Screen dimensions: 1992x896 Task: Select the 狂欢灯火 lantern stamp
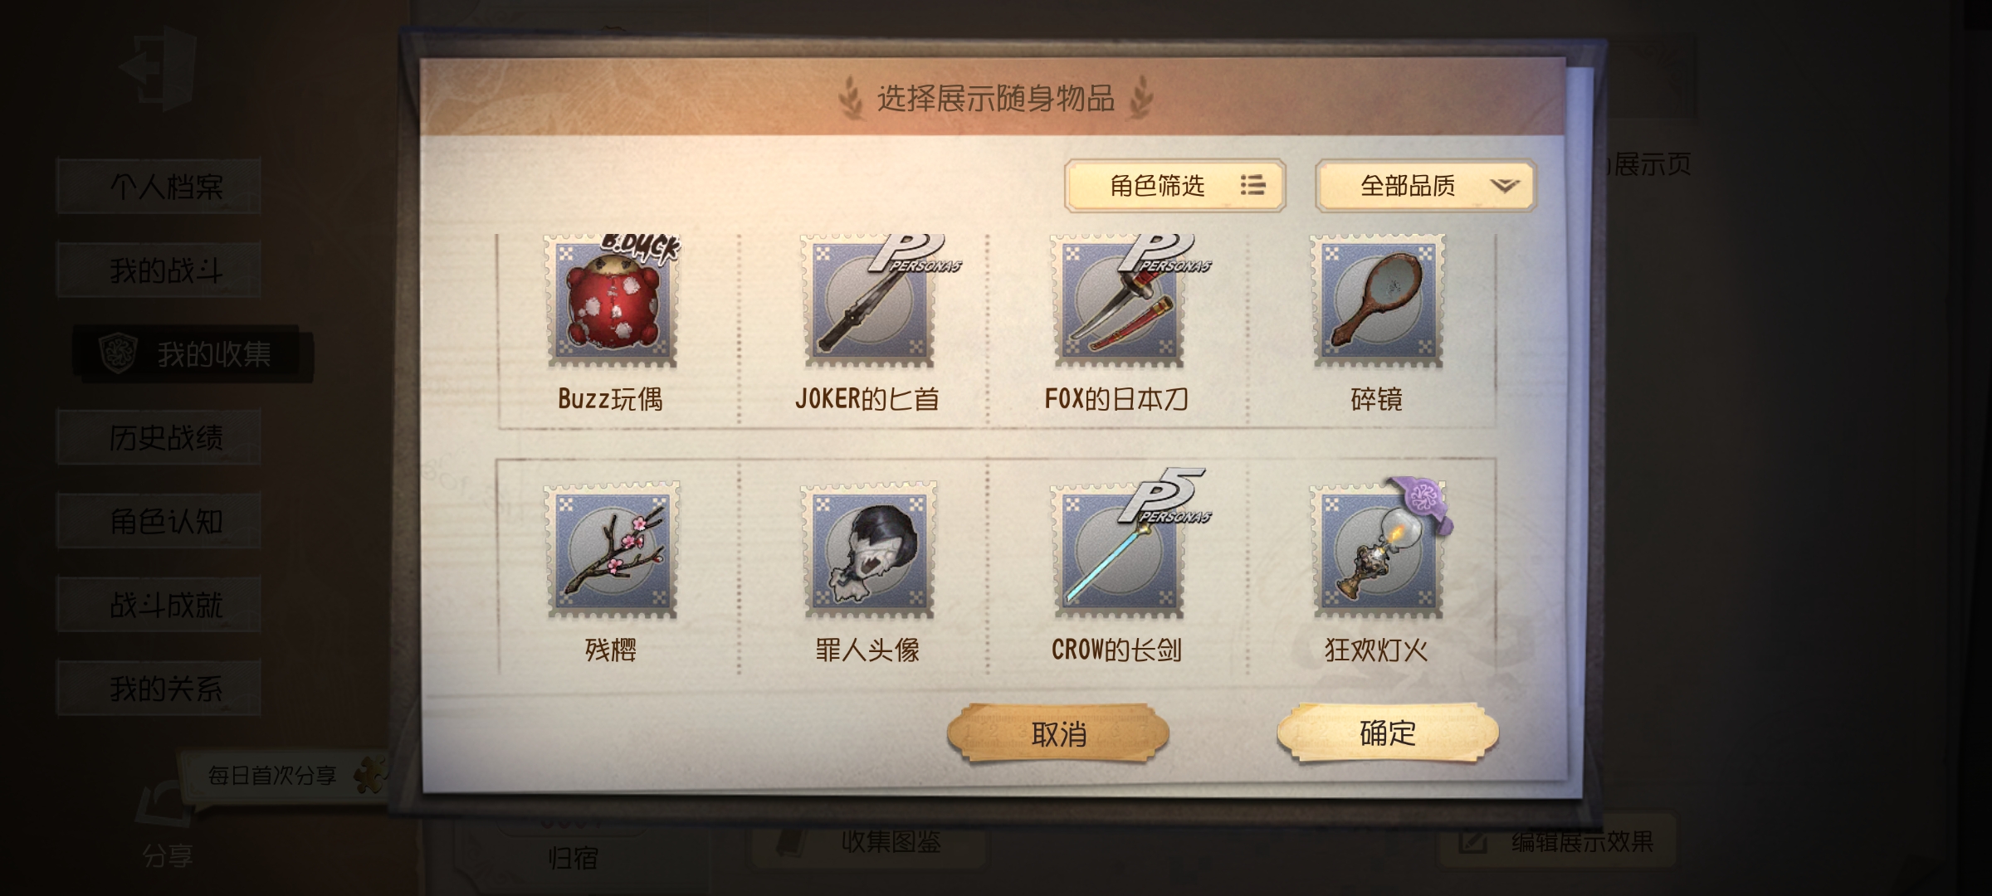pos(1378,551)
